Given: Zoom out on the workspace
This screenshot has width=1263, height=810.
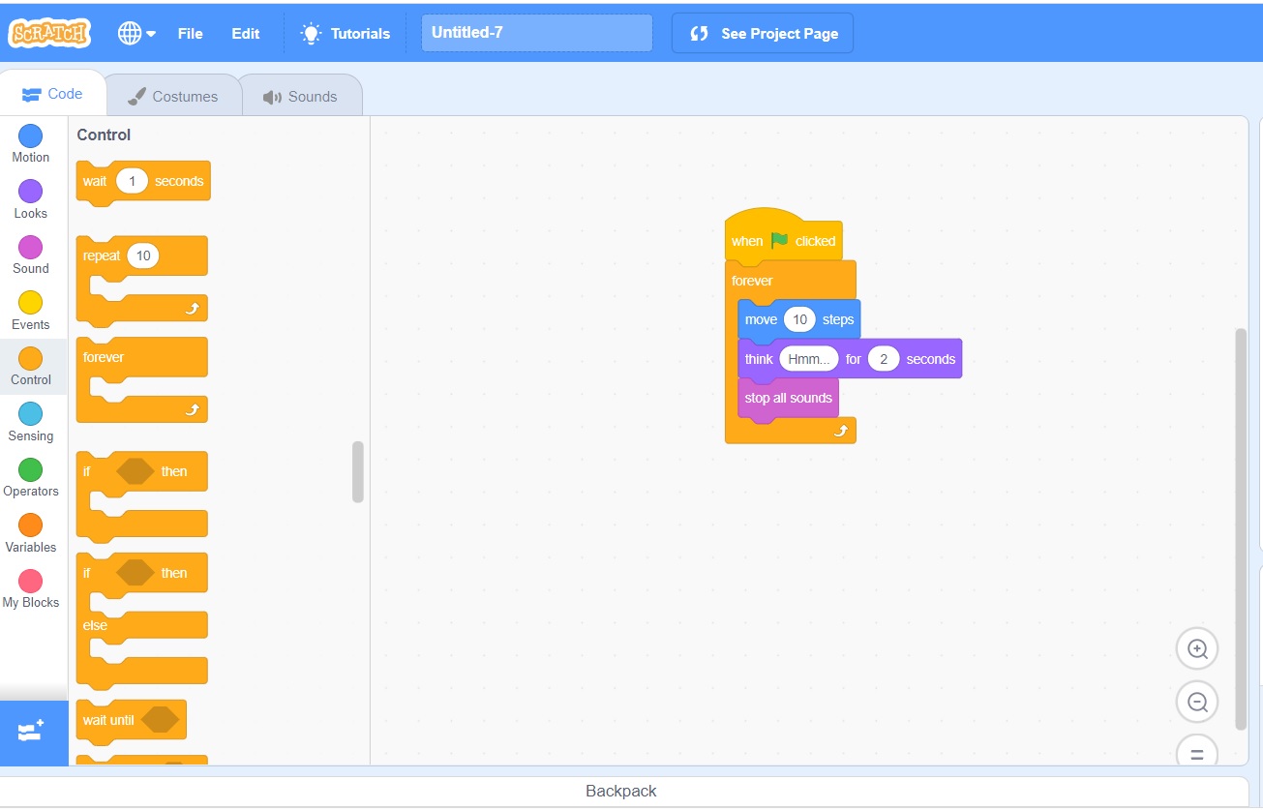Looking at the screenshot, I should (1197, 703).
